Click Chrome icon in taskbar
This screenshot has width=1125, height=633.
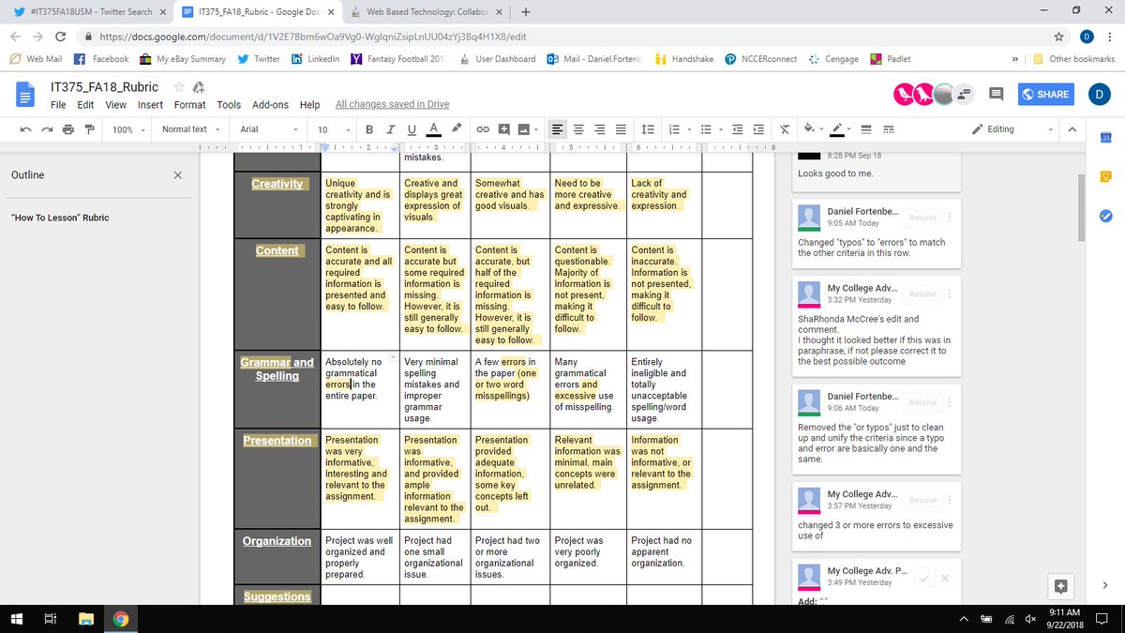(121, 619)
